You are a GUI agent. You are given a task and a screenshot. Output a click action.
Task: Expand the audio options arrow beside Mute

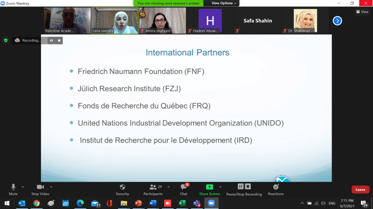(x=23, y=186)
